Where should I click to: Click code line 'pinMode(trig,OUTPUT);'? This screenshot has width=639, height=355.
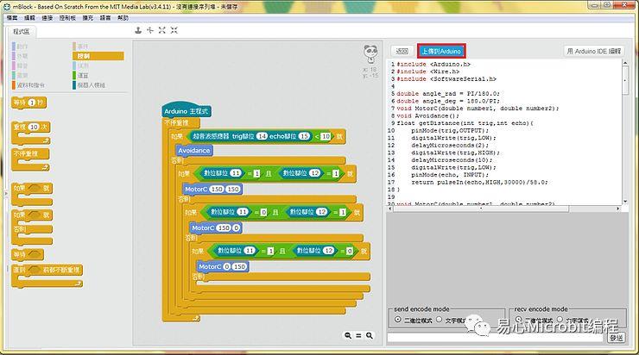point(450,130)
